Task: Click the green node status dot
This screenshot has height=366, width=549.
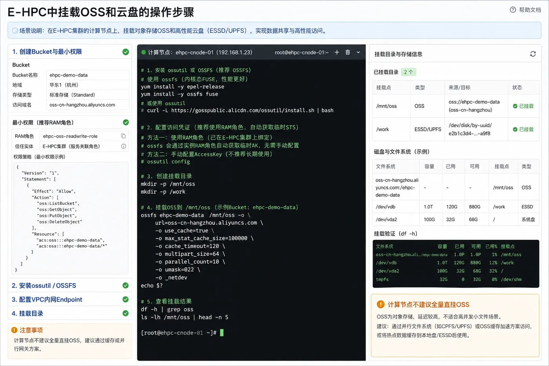Action: pyautogui.click(x=144, y=52)
